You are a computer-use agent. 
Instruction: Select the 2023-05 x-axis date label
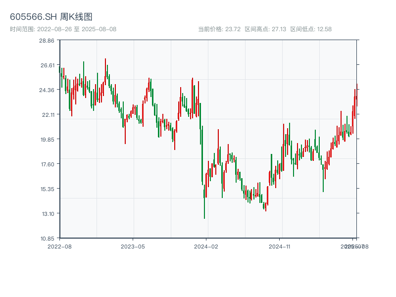point(133,246)
